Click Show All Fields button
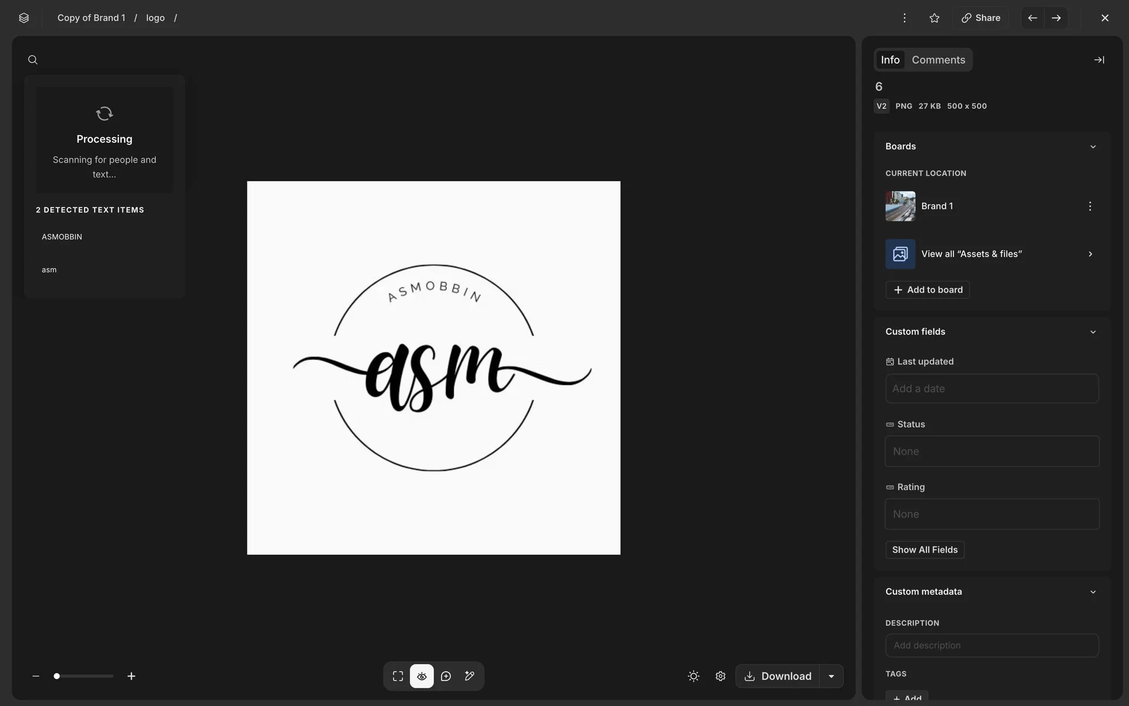The width and height of the screenshot is (1129, 706). (924, 550)
